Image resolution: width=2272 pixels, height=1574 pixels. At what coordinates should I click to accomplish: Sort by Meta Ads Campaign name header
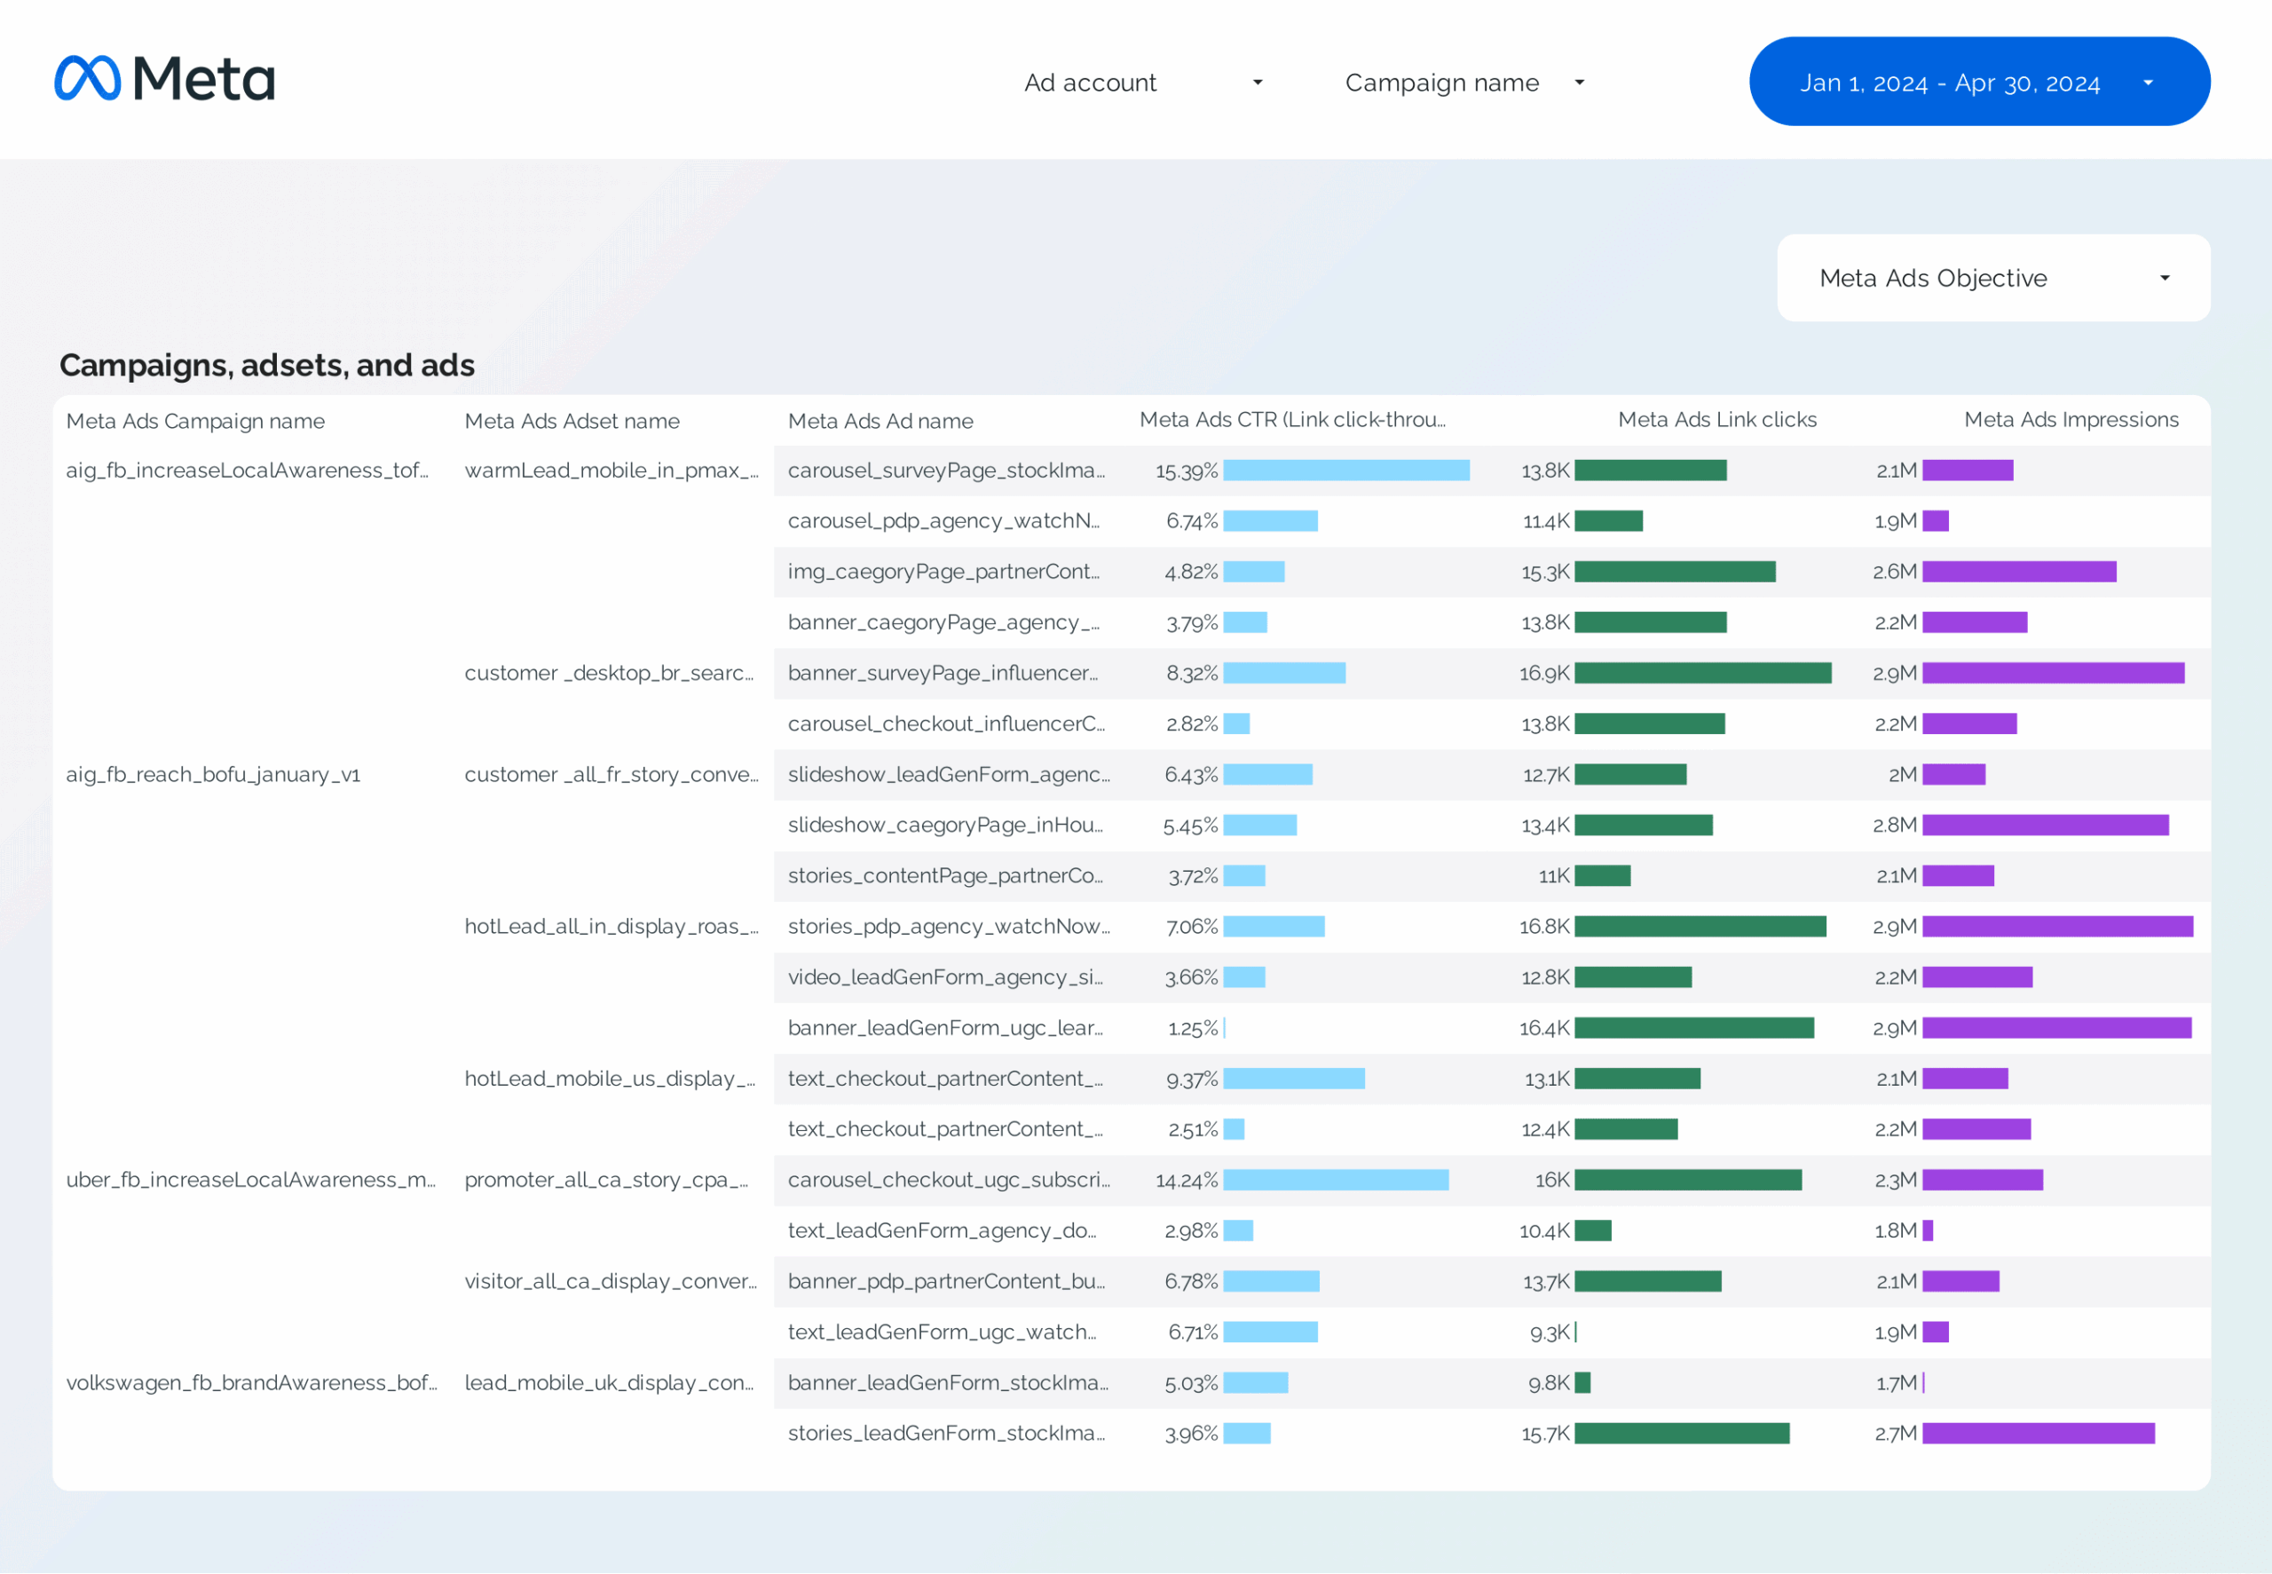pos(195,421)
